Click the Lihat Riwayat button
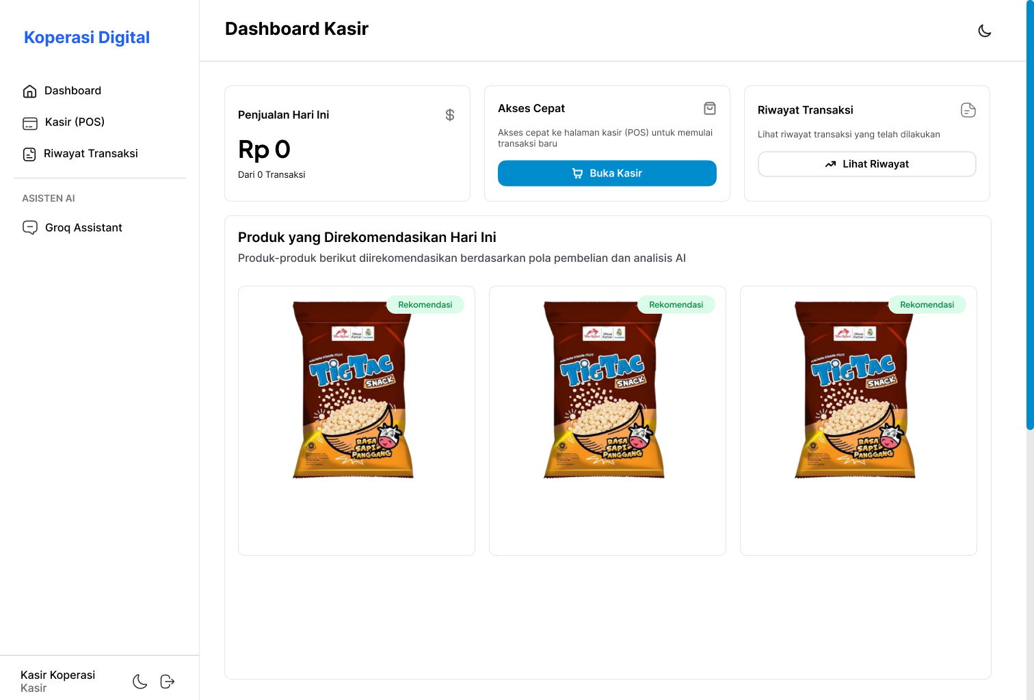 867,164
